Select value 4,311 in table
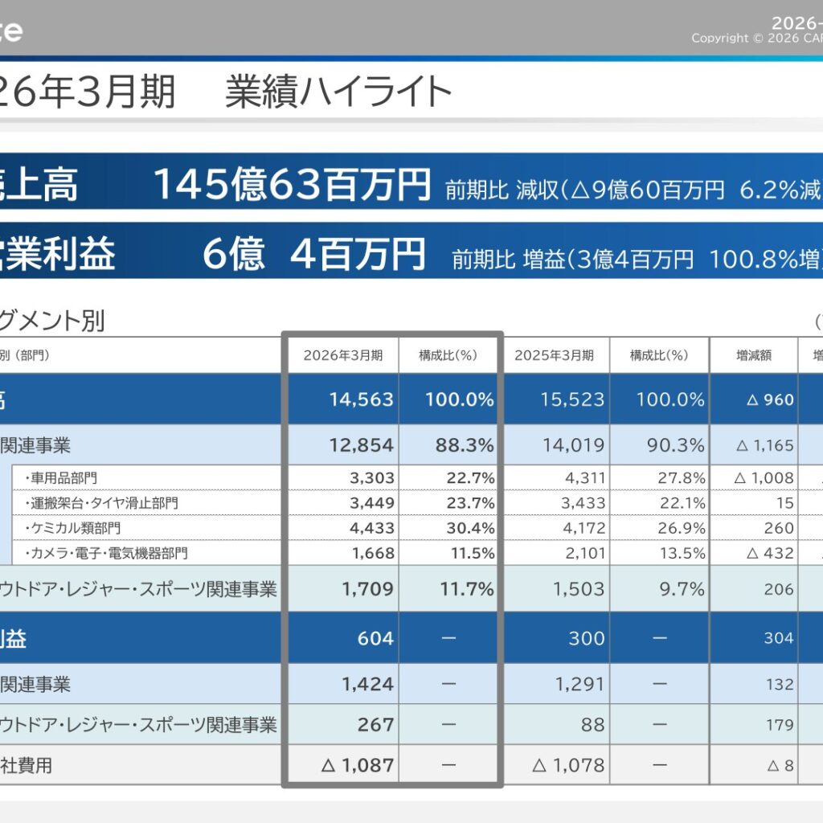This screenshot has width=823, height=823. click(585, 477)
